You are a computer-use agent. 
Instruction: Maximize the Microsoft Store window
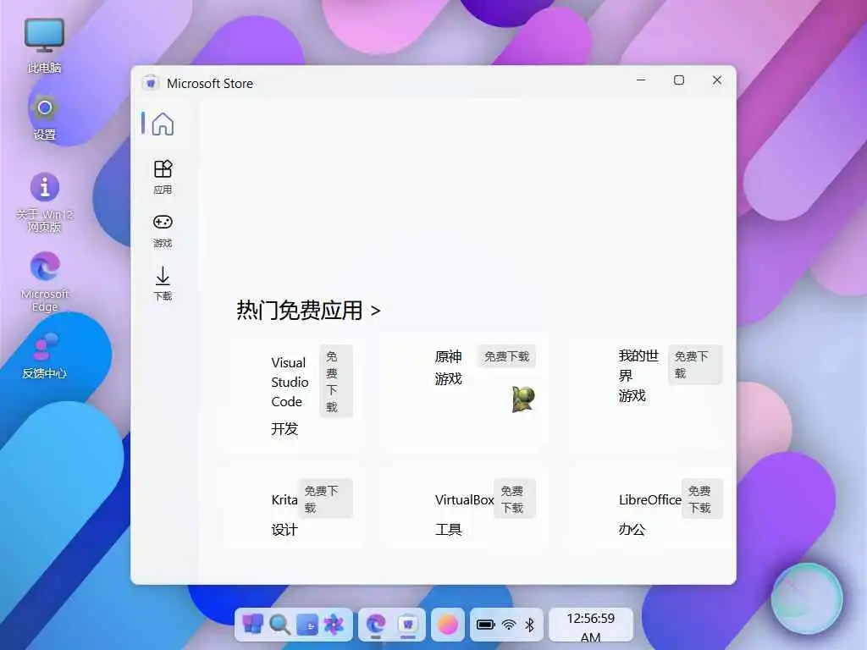[x=679, y=80]
